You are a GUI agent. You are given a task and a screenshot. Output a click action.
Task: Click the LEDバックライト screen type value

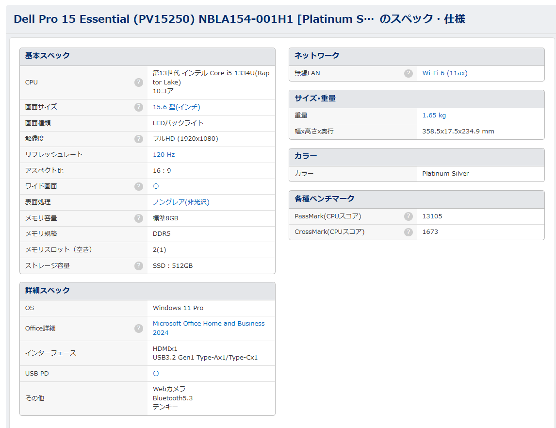pyautogui.click(x=178, y=123)
